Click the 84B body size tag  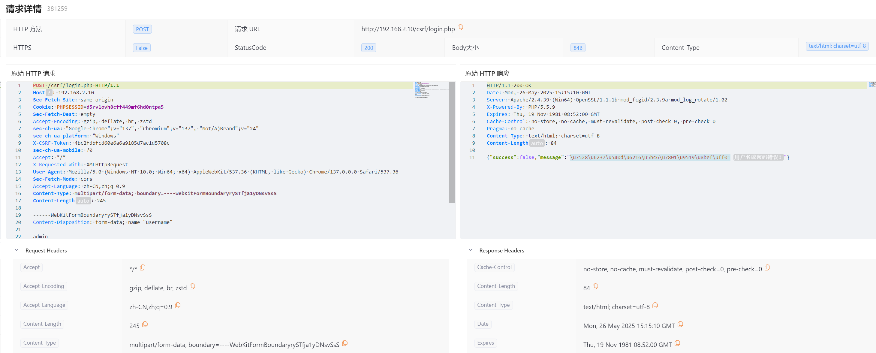point(578,48)
